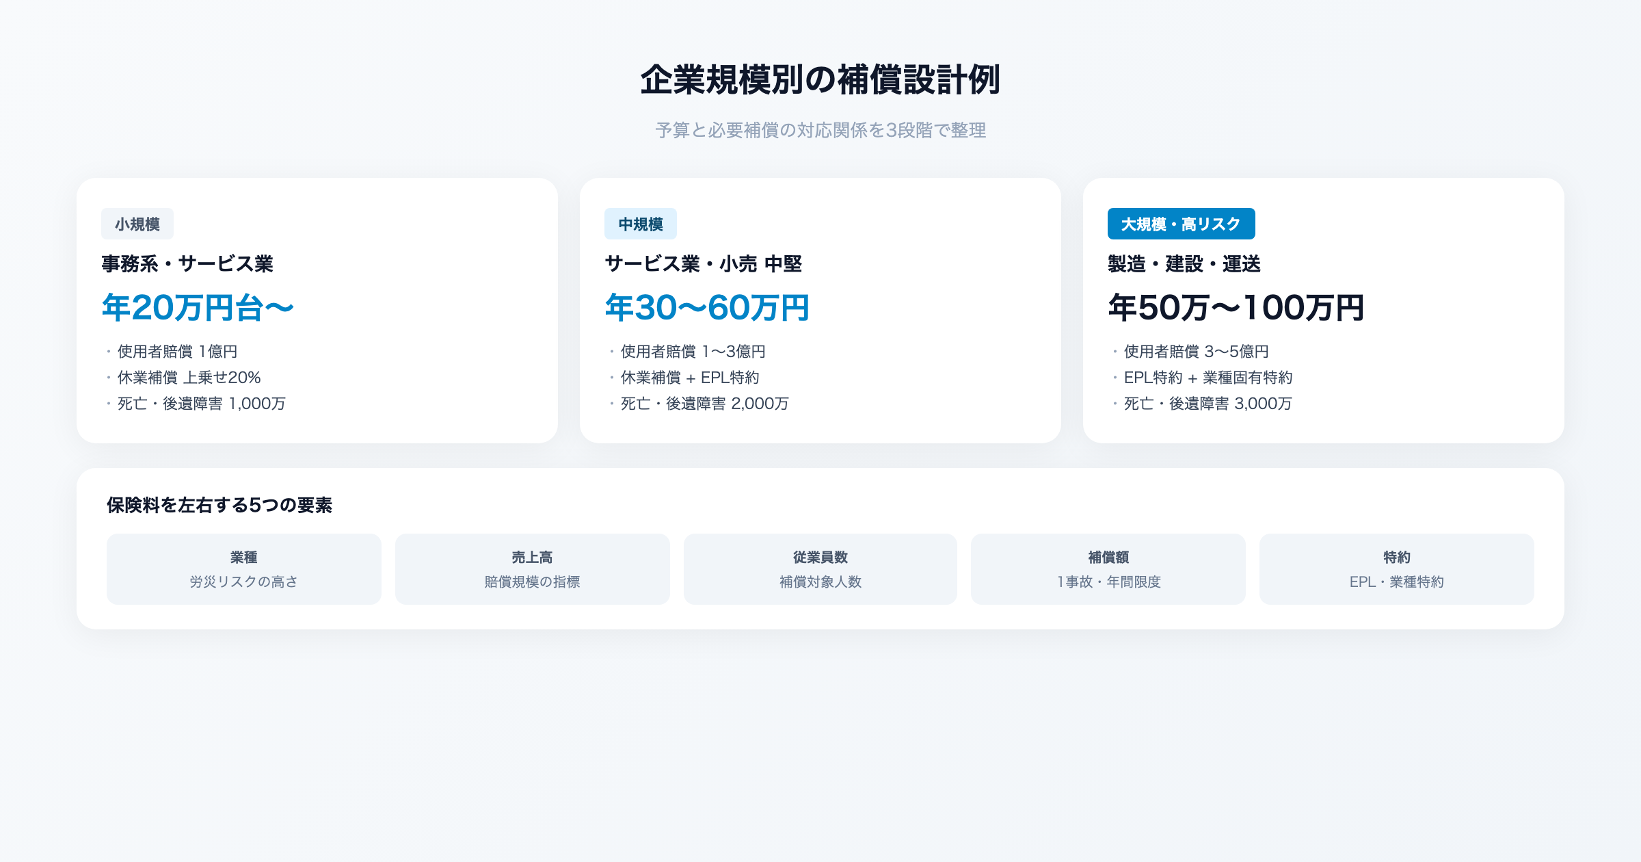
Task: Click the 製造・建設・運送 heading
Action: click(1184, 264)
